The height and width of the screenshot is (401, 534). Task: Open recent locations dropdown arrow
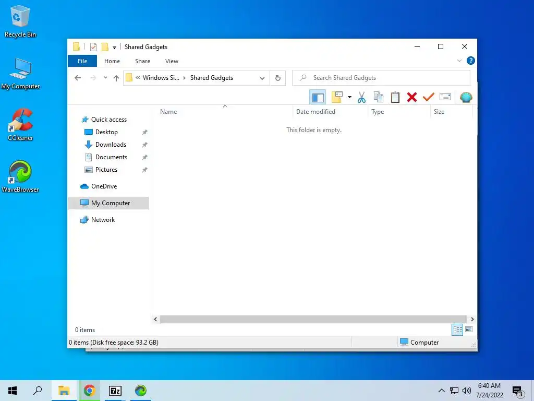[x=105, y=78]
